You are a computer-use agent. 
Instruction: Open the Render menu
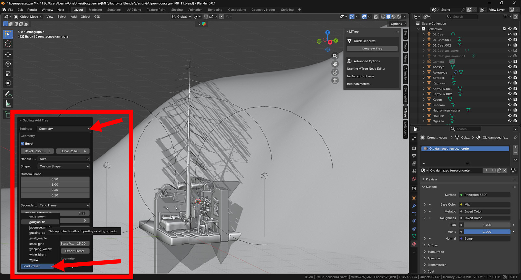pos(32,10)
